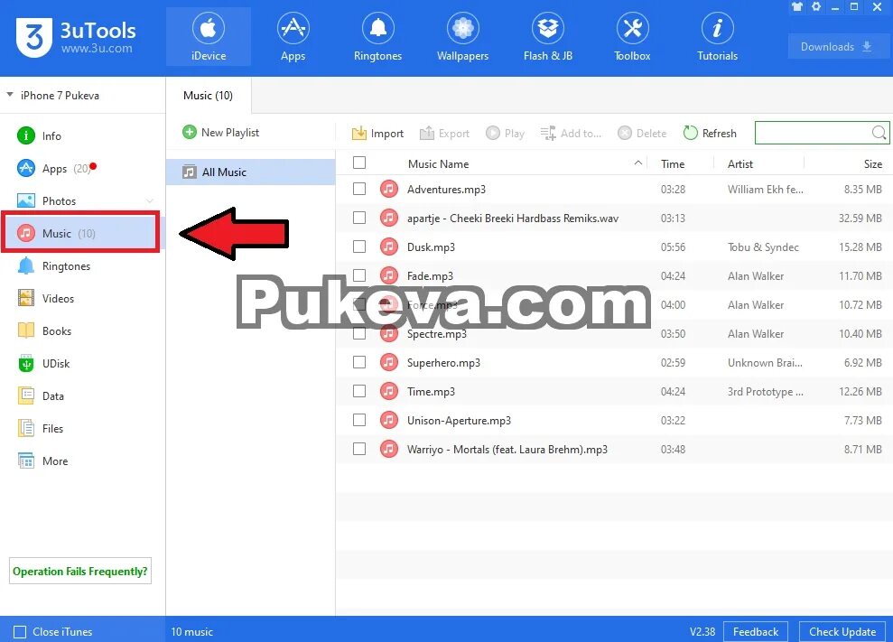Expand the iPhone 7 Pukeva device dropdown
Image resolution: width=893 pixels, height=642 pixels.
pyautogui.click(x=10, y=95)
